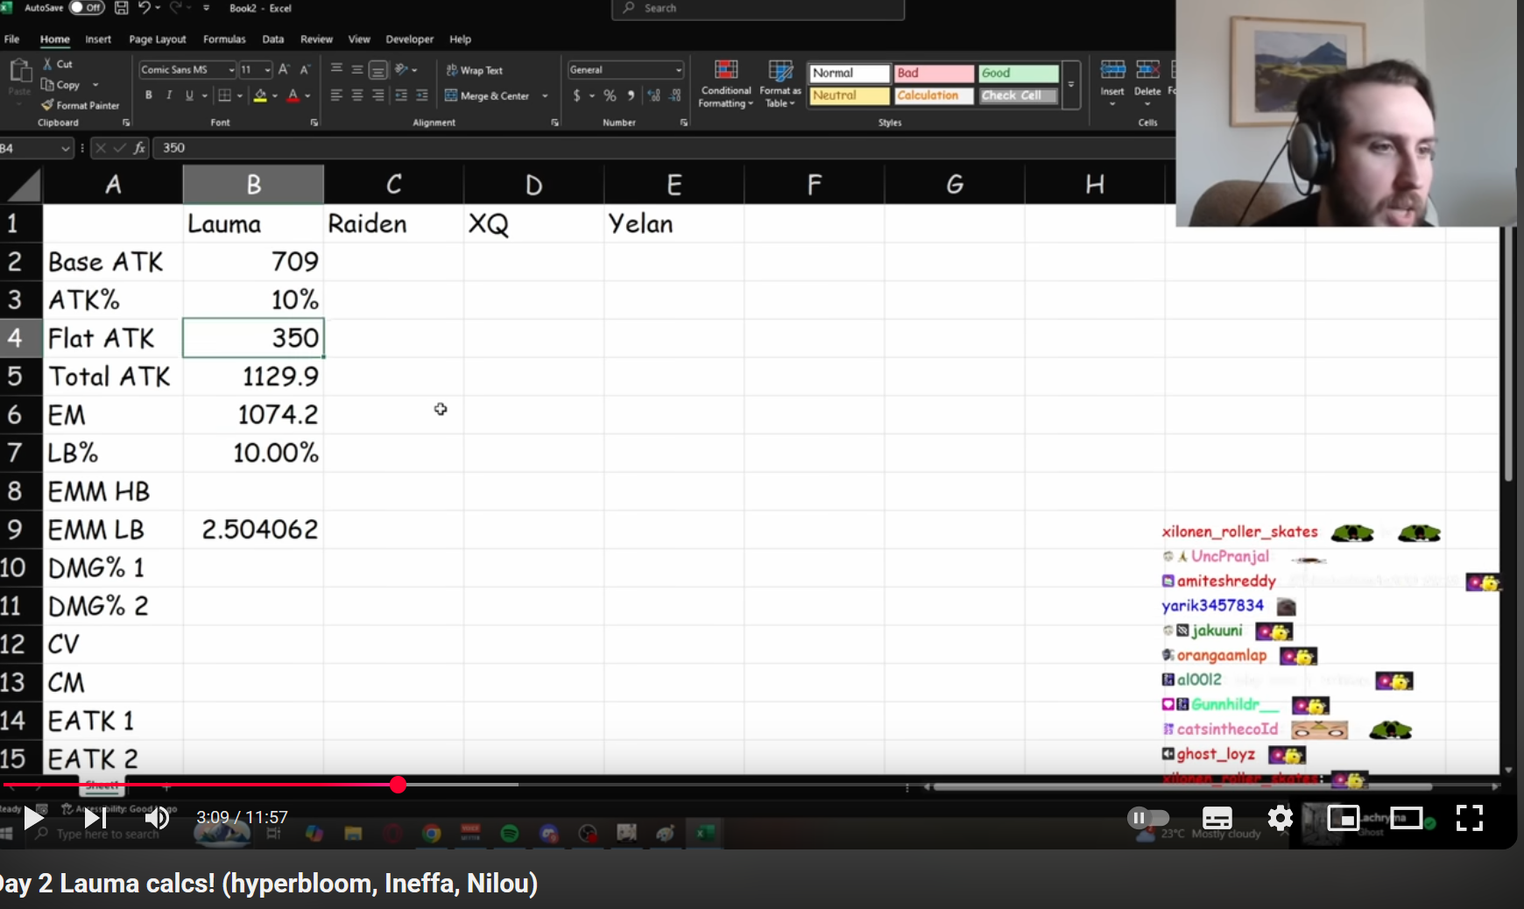
Task: Click the Accounting dollar sign icon
Action: 576,95
